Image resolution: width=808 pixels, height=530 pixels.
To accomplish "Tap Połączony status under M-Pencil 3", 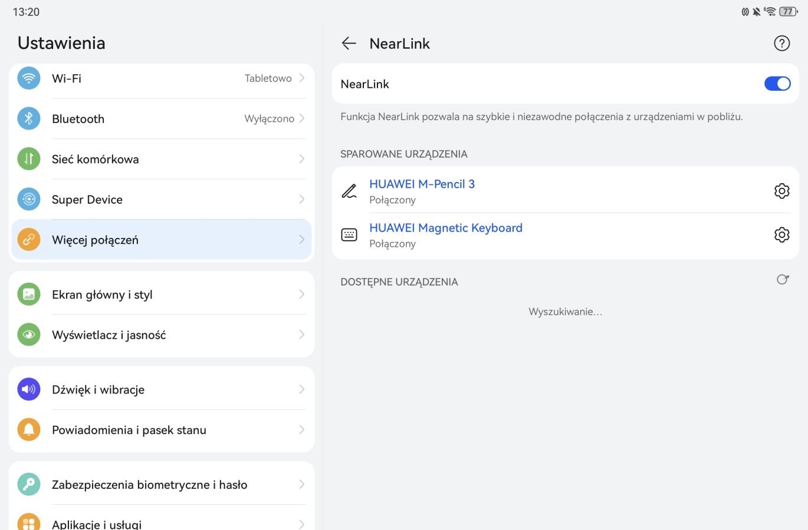I will click(392, 200).
